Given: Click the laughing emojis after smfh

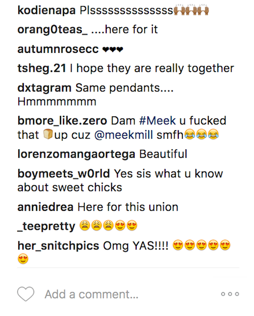Looking at the screenshot, I should 201,135.
